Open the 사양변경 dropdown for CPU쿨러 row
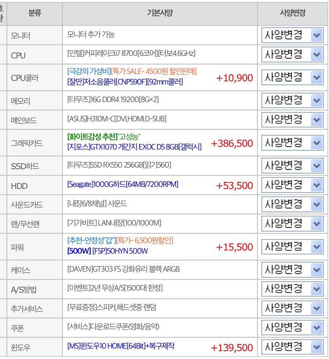329x359 pixels. tap(292, 77)
